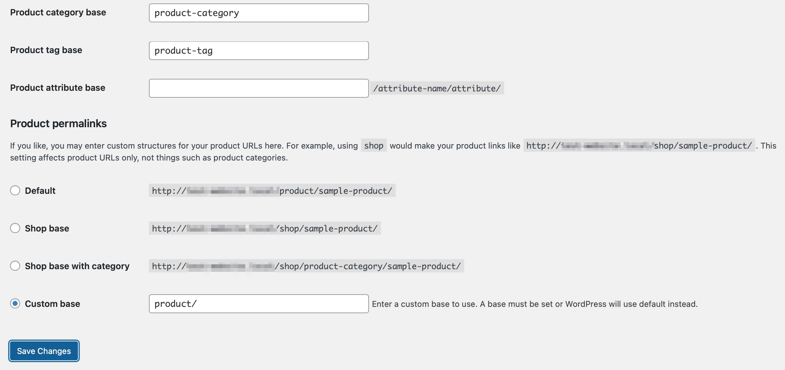
Task: Click the Product permalinks heading
Action: [58, 123]
